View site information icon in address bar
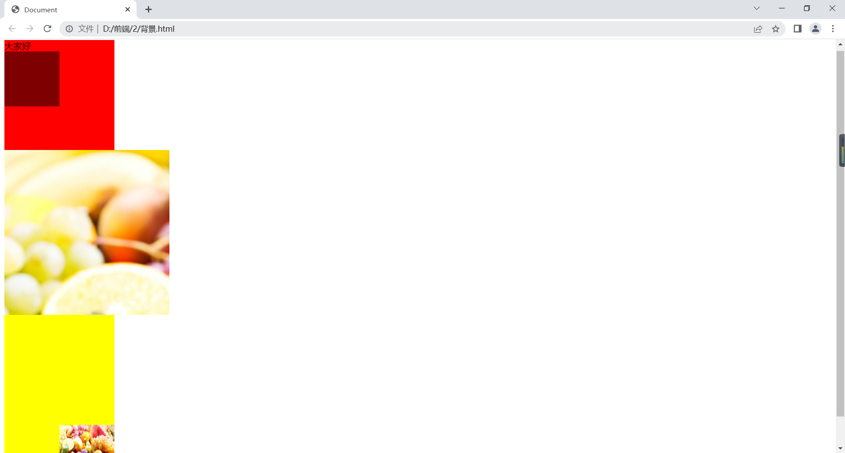The width and height of the screenshot is (845, 453). [69, 29]
